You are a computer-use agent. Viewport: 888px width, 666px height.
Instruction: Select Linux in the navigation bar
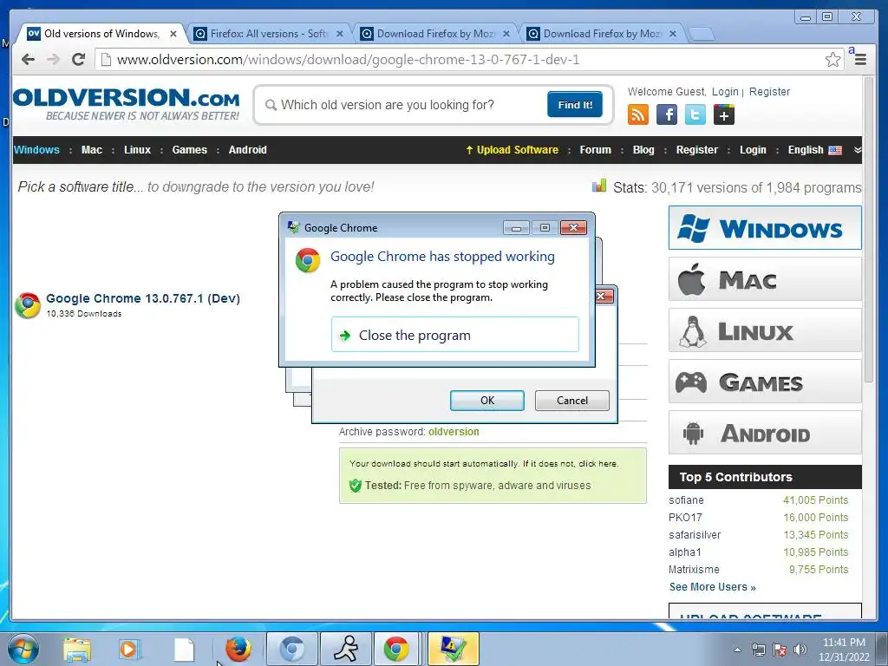click(138, 150)
